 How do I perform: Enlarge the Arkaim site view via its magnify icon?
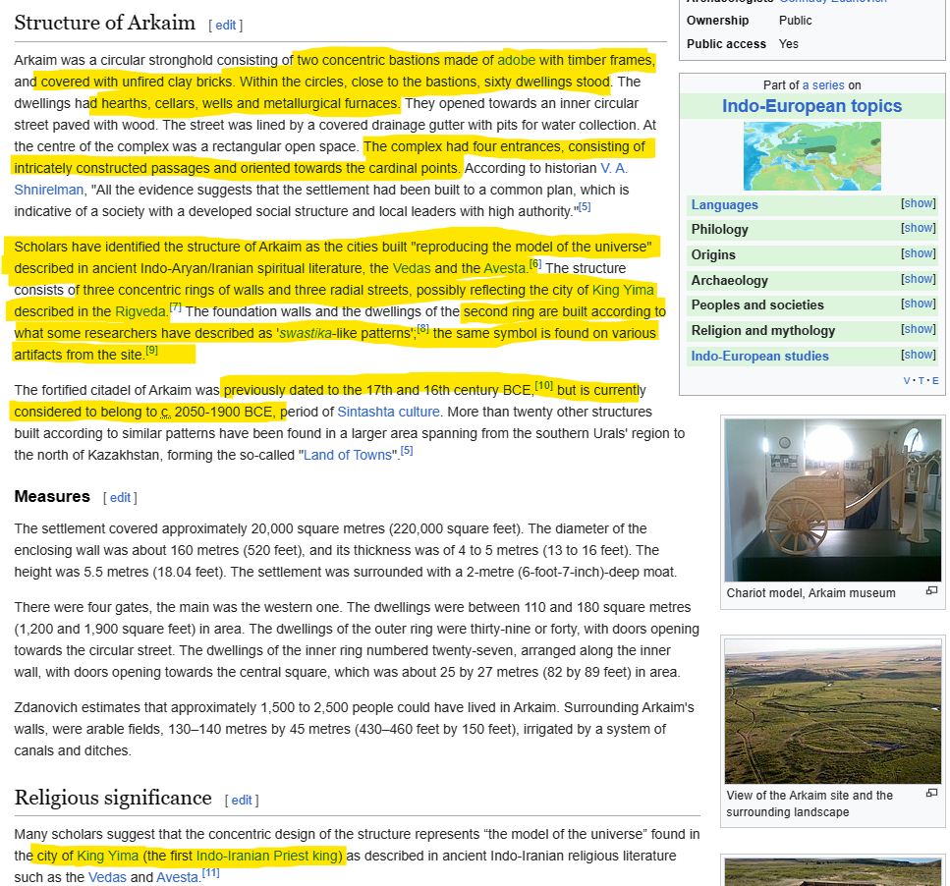pos(931,793)
